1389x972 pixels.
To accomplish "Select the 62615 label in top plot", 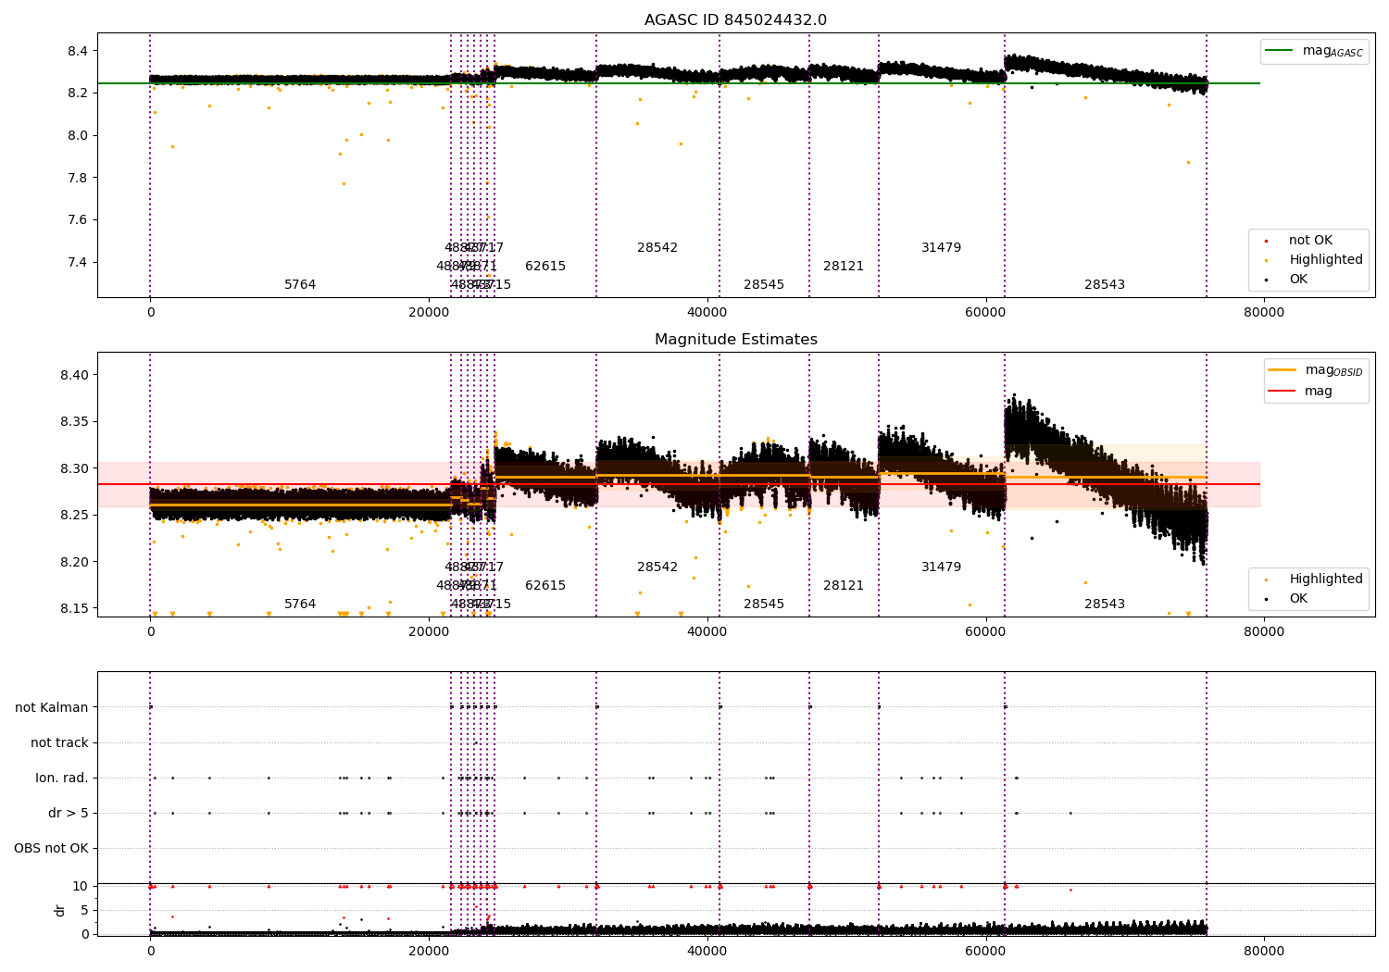I will coord(545,267).
